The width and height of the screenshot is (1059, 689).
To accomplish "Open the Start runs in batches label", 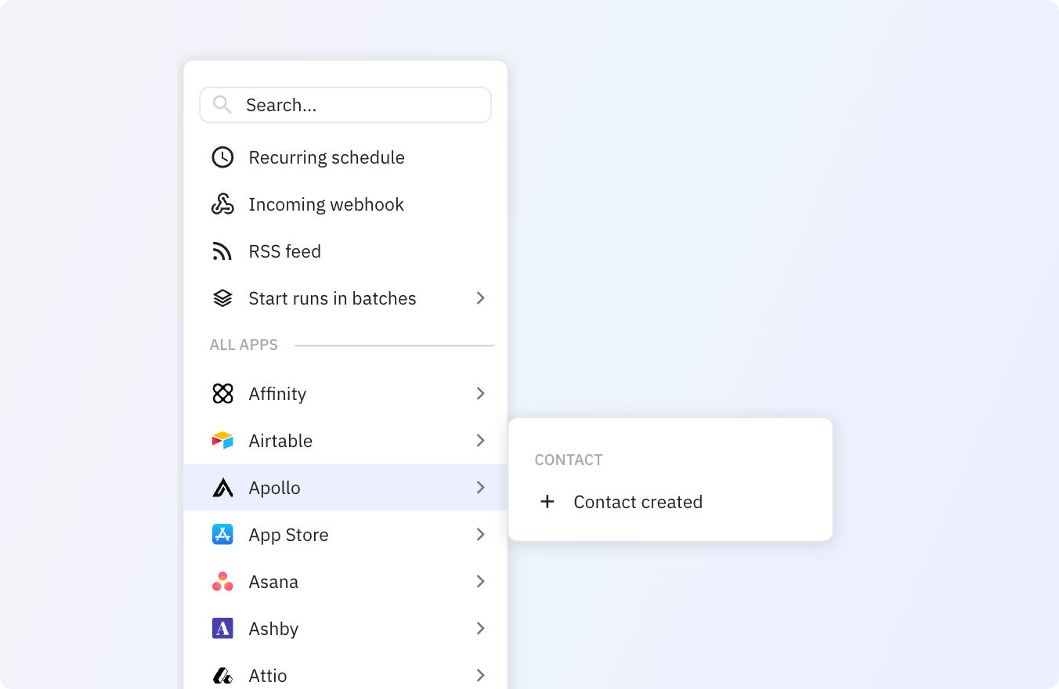I will [x=332, y=298].
